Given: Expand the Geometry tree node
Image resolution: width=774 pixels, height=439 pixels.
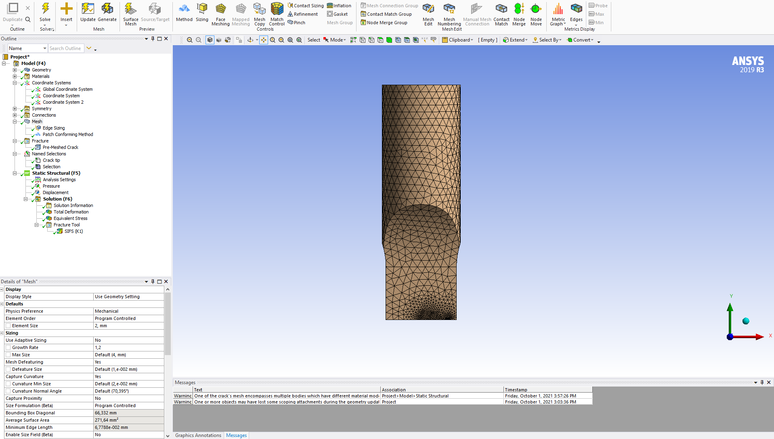Looking at the screenshot, I should click(x=15, y=70).
